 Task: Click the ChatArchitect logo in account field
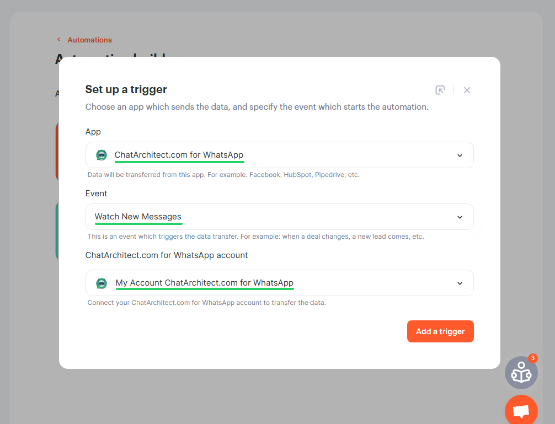click(x=102, y=283)
